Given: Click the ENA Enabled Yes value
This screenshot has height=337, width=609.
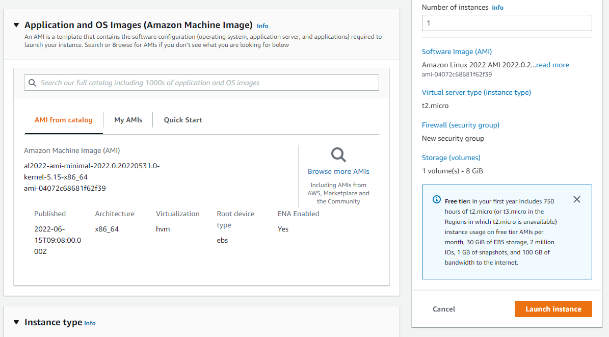Looking at the screenshot, I should tap(283, 229).
